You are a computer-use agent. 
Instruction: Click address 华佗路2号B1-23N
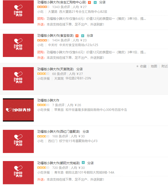click(78, 78)
